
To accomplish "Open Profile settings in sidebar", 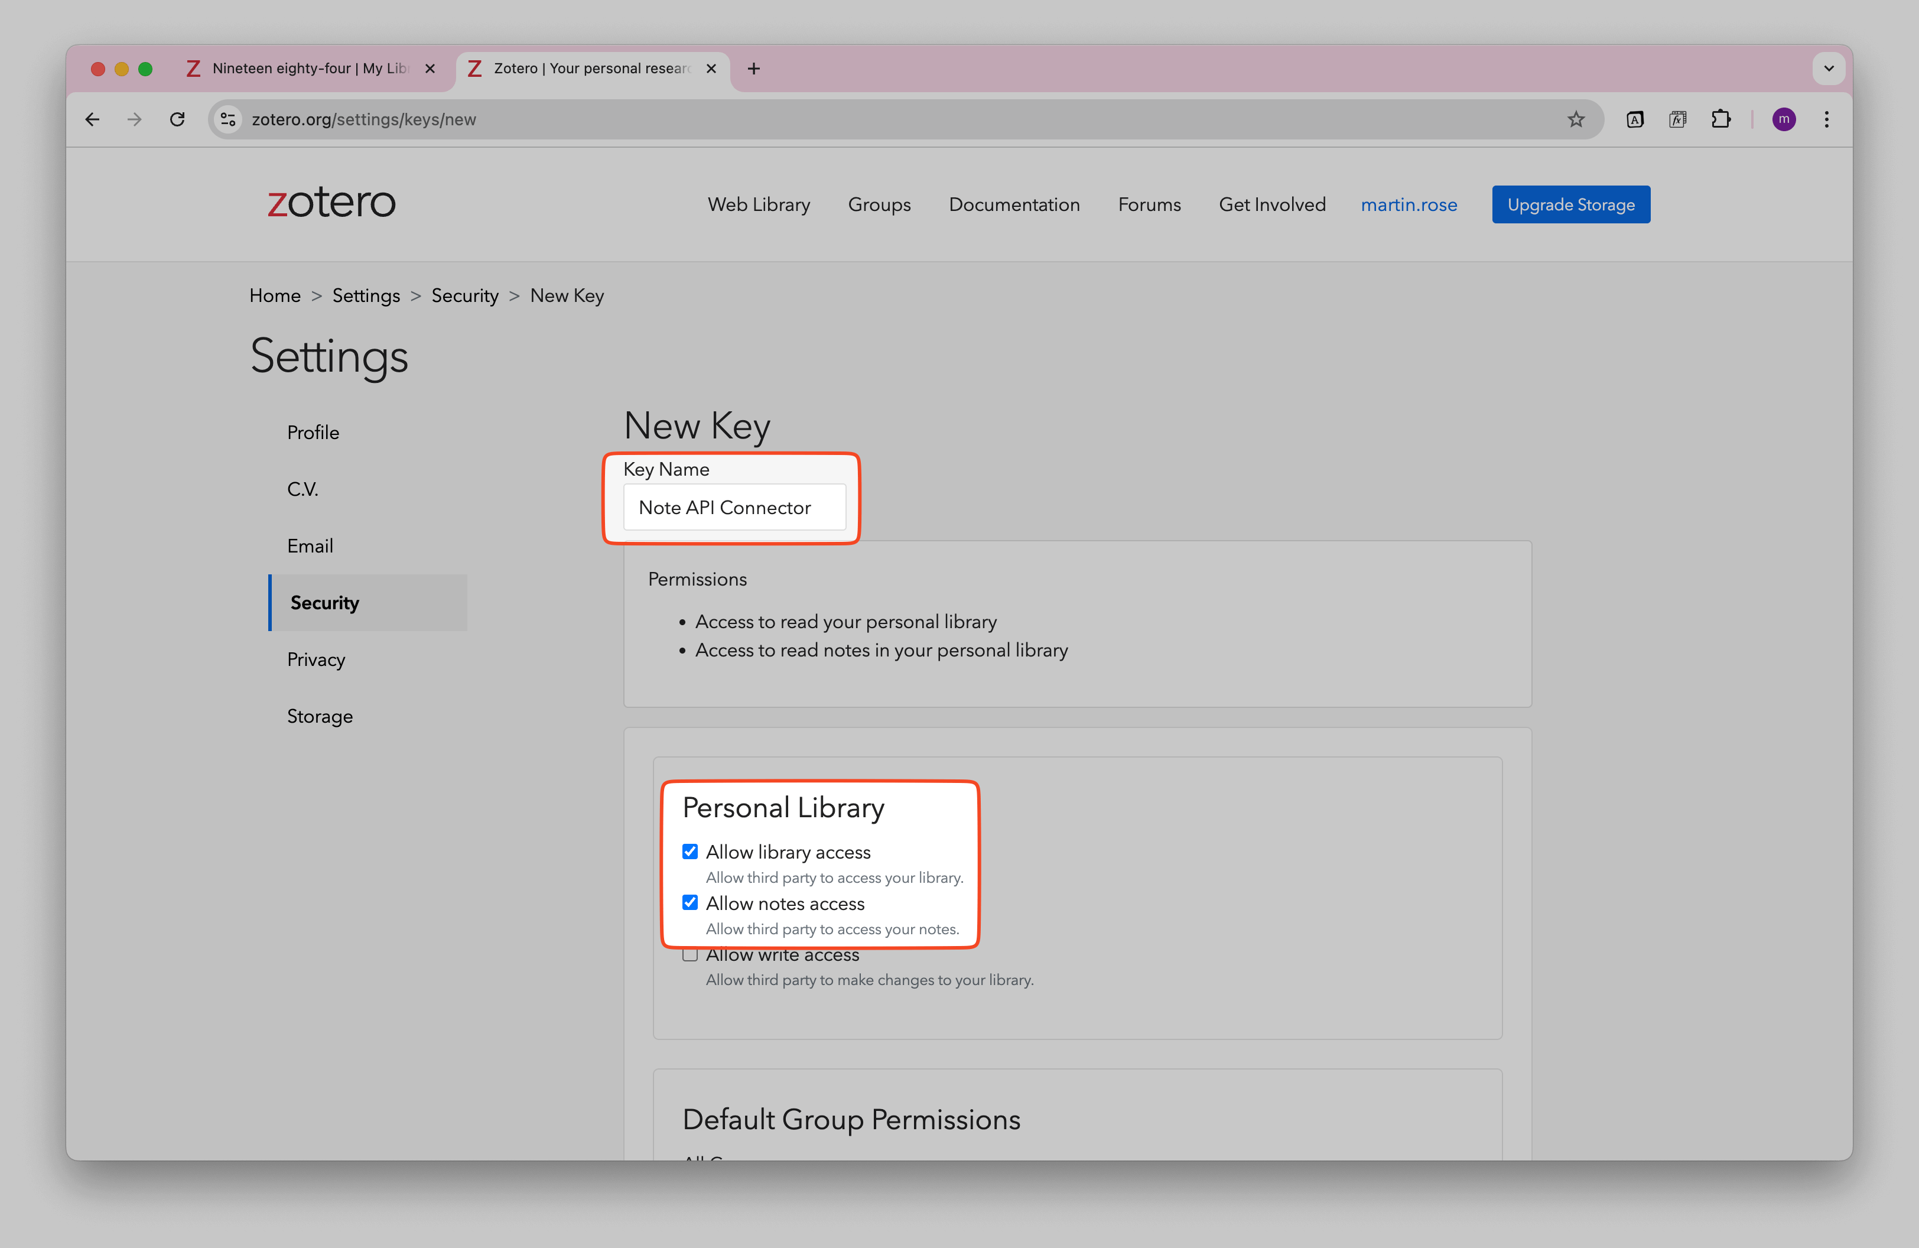I will [x=313, y=433].
